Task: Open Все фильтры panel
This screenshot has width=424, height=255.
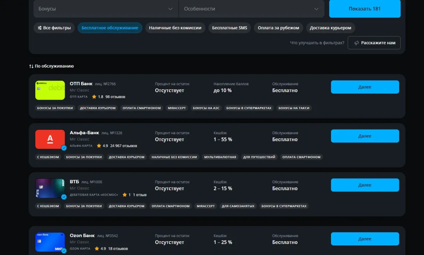Action: click(x=54, y=28)
